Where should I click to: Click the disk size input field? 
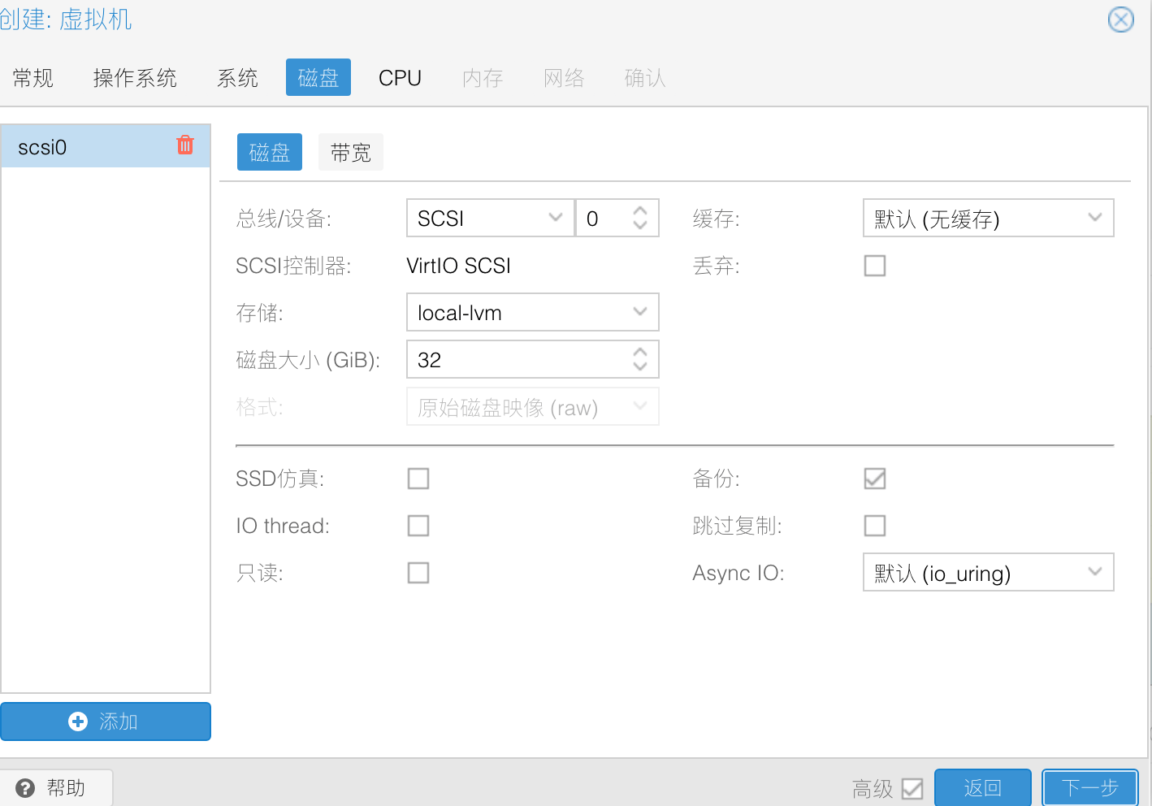click(x=517, y=360)
